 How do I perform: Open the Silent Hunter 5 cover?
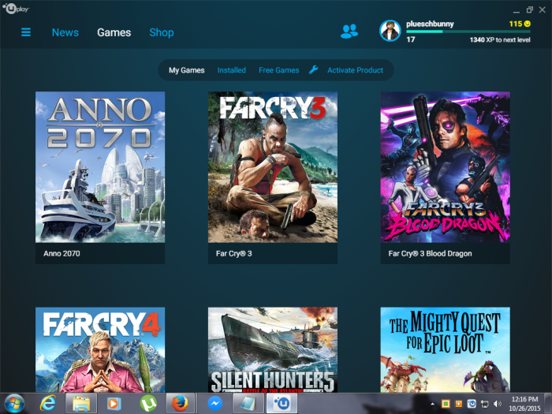tap(273, 350)
